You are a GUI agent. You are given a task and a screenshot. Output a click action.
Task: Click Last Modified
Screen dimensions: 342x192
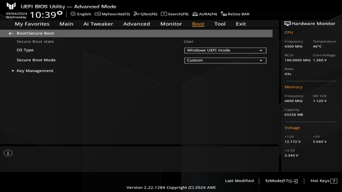239,181
